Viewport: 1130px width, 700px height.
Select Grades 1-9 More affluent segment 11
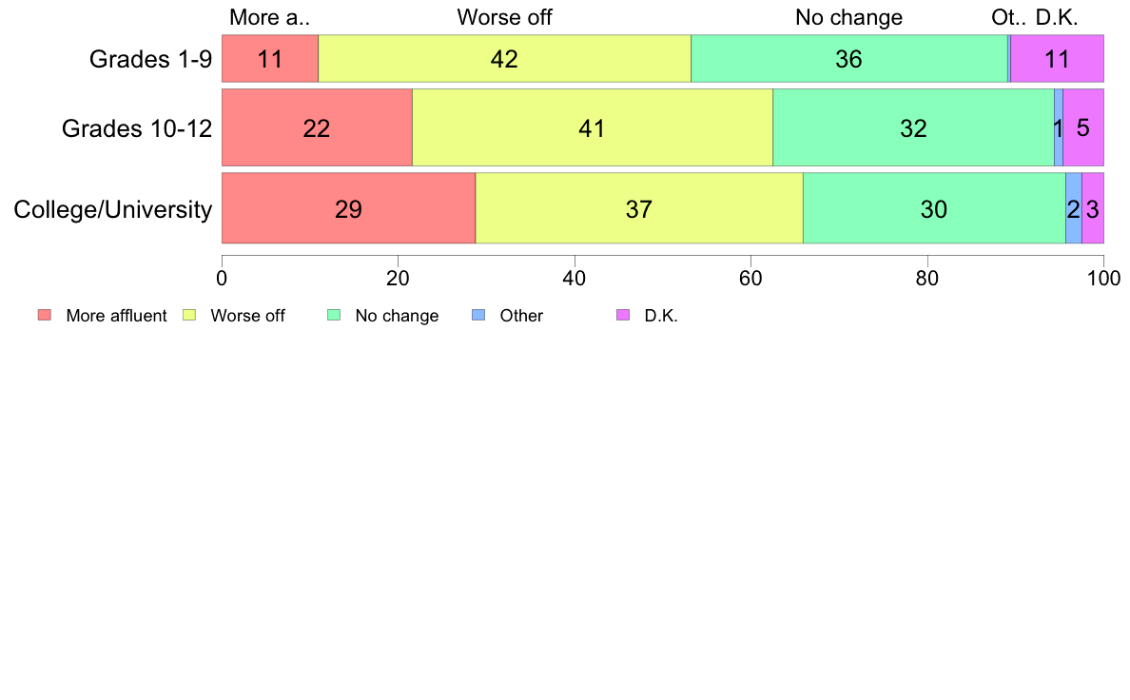tap(270, 58)
